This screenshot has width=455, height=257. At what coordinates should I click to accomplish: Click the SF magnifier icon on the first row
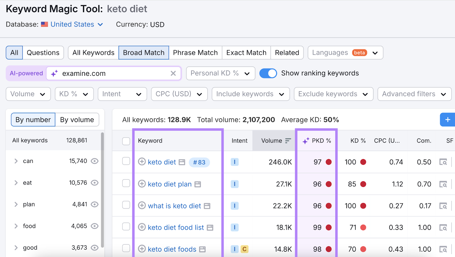tap(444, 162)
